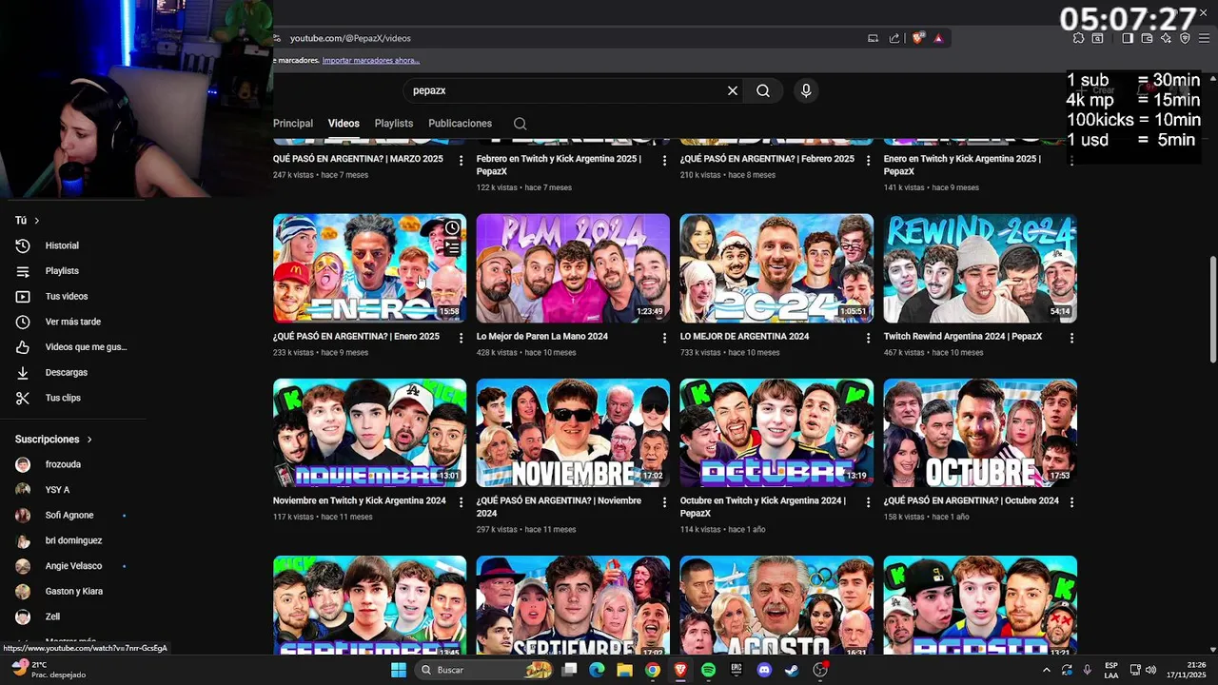Click watch later clock on Enero 2025 thumbnail
The height and width of the screenshot is (685, 1218).
coord(452,227)
